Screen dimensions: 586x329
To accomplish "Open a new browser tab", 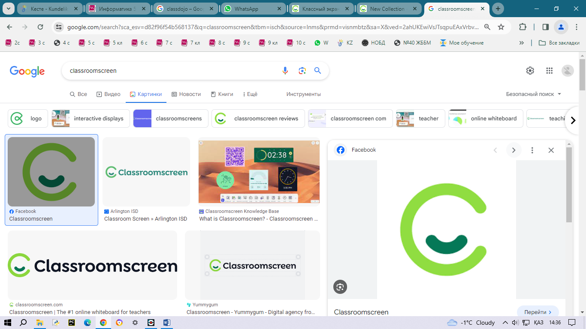I will point(498,9).
